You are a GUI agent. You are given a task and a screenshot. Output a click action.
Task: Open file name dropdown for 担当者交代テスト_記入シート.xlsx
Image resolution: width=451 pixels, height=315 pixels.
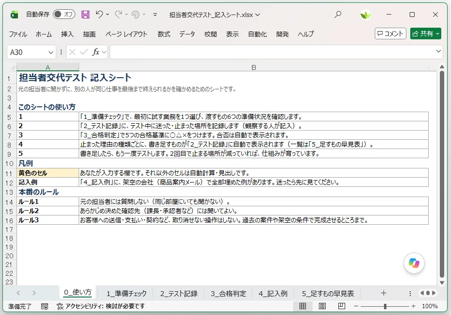click(x=257, y=15)
